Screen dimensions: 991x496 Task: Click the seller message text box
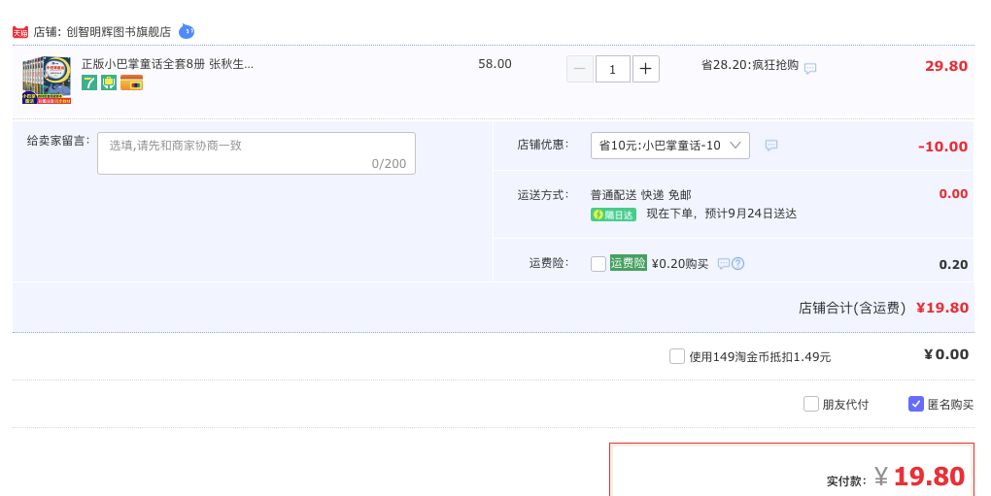[256, 153]
